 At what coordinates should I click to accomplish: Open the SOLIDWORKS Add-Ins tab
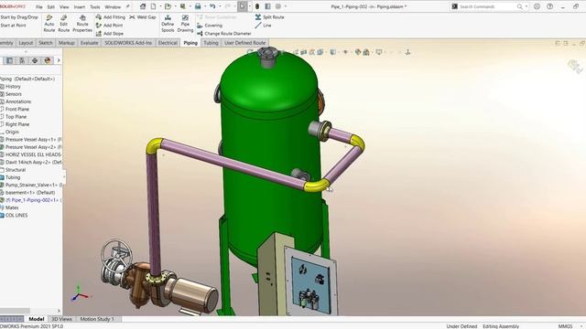coord(128,43)
